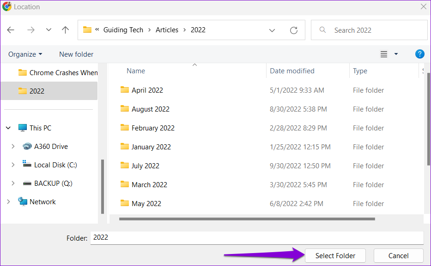
Task: Open the view options dropdown arrow
Action: (396, 54)
